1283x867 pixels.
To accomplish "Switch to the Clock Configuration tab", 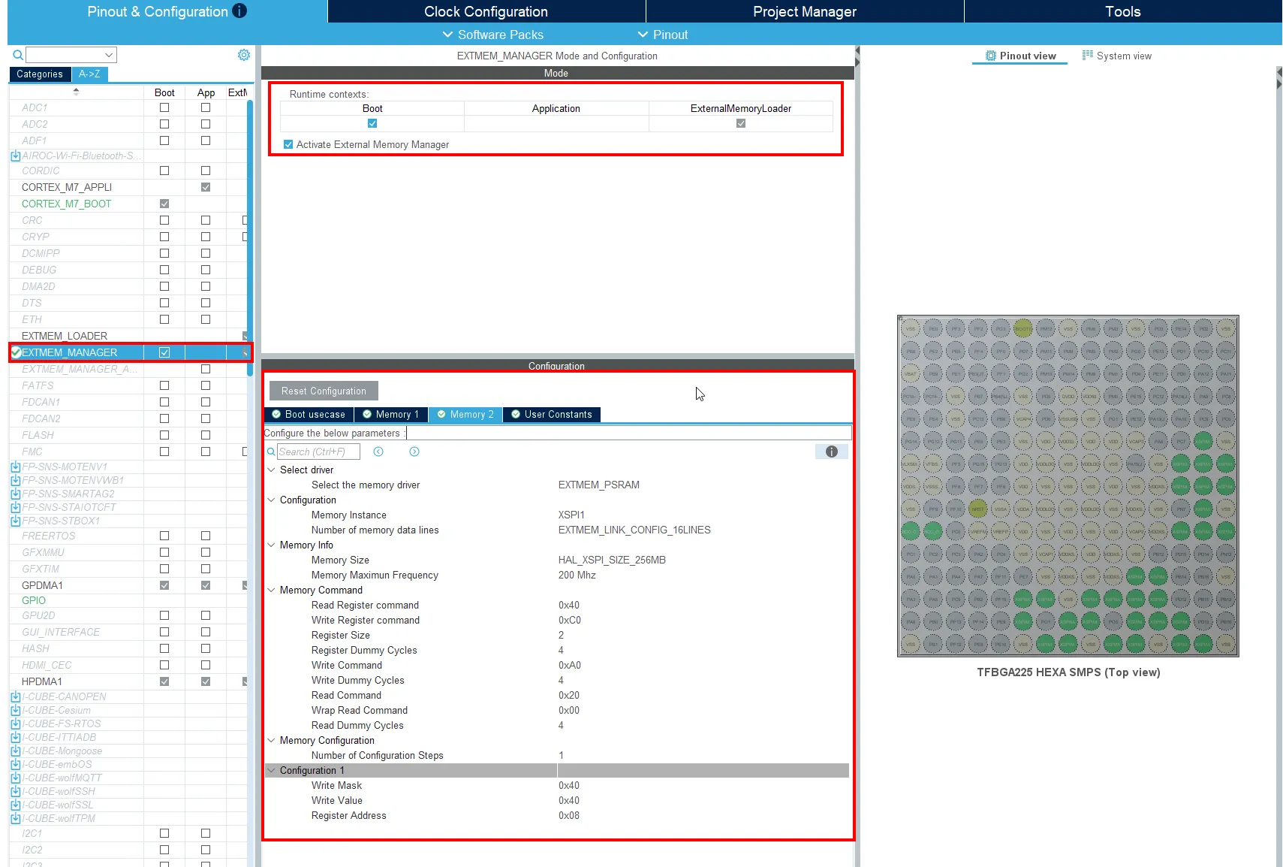I will tap(486, 11).
